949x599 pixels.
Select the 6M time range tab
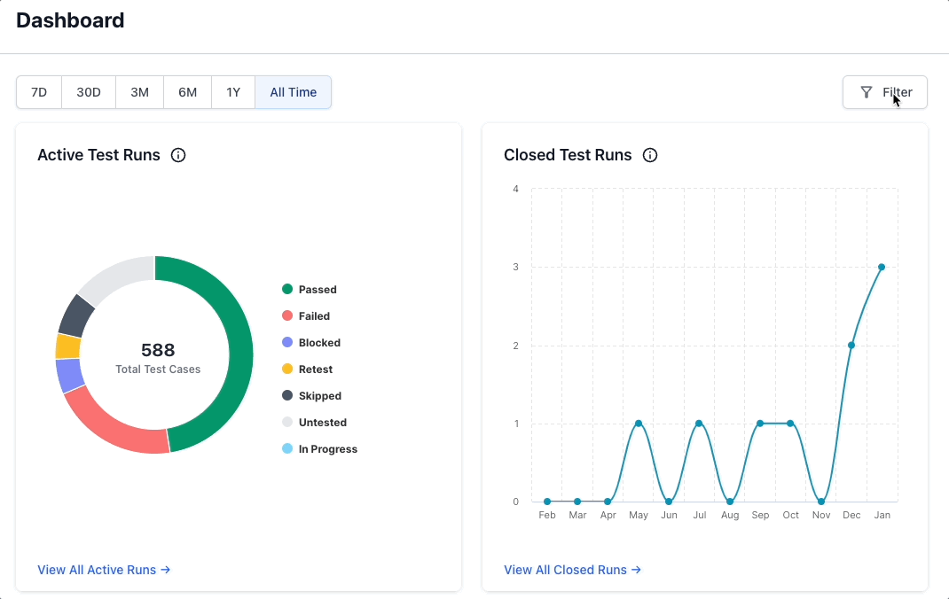pos(187,92)
